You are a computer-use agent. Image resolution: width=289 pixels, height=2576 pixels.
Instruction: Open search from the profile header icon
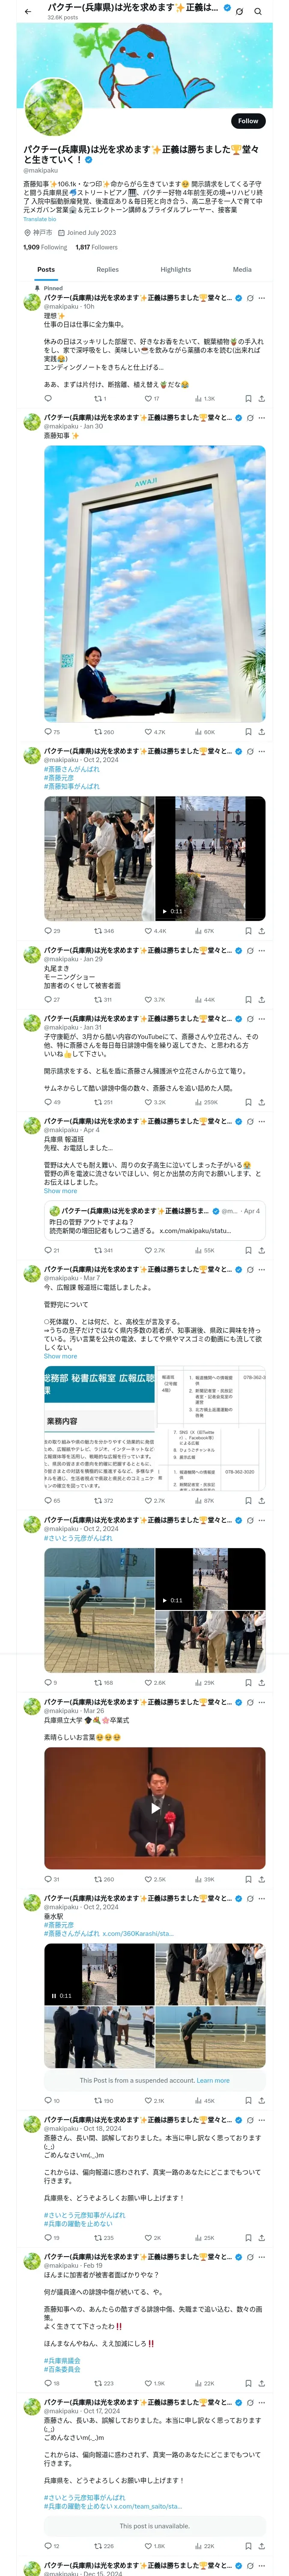(x=258, y=11)
